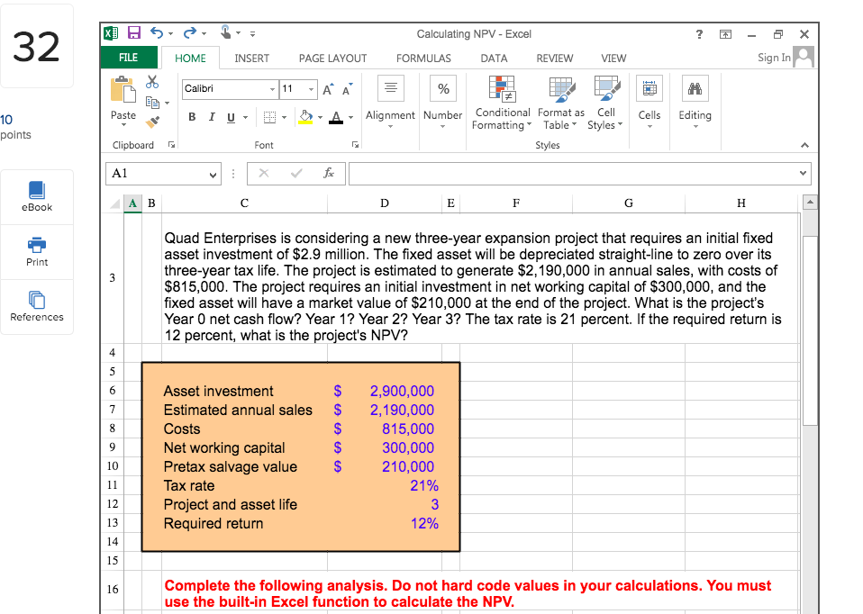Toggle bold formatting
This screenshot has height=614, width=863.
coord(191,118)
